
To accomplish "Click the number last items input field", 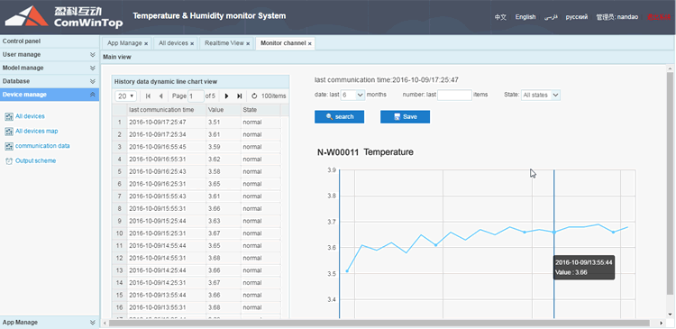I will pyautogui.click(x=455, y=95).
